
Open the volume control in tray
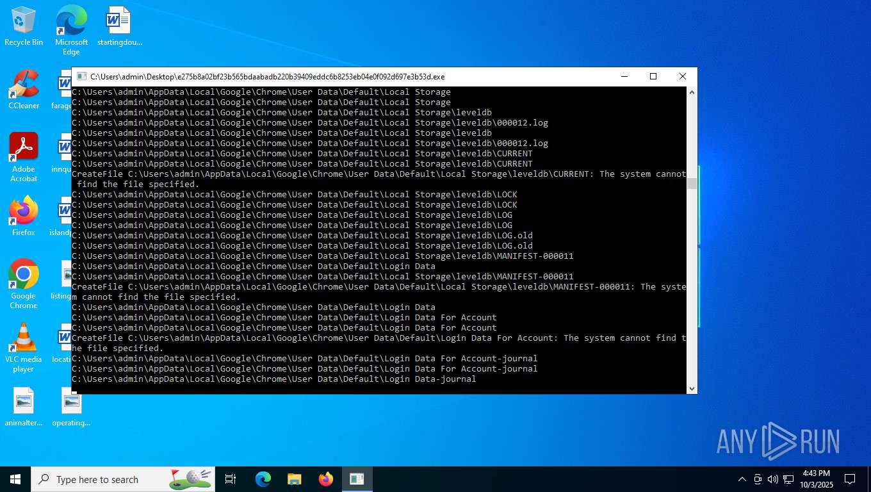(x=773, y=479)
